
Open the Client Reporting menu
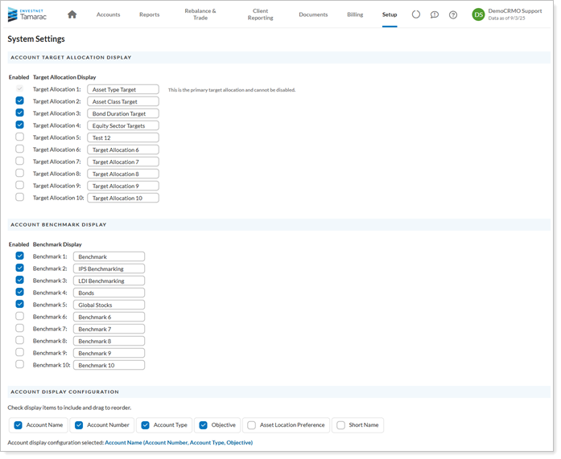click(260, 14)
